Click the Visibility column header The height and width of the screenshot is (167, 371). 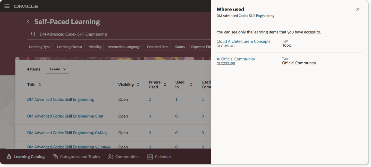126,85
